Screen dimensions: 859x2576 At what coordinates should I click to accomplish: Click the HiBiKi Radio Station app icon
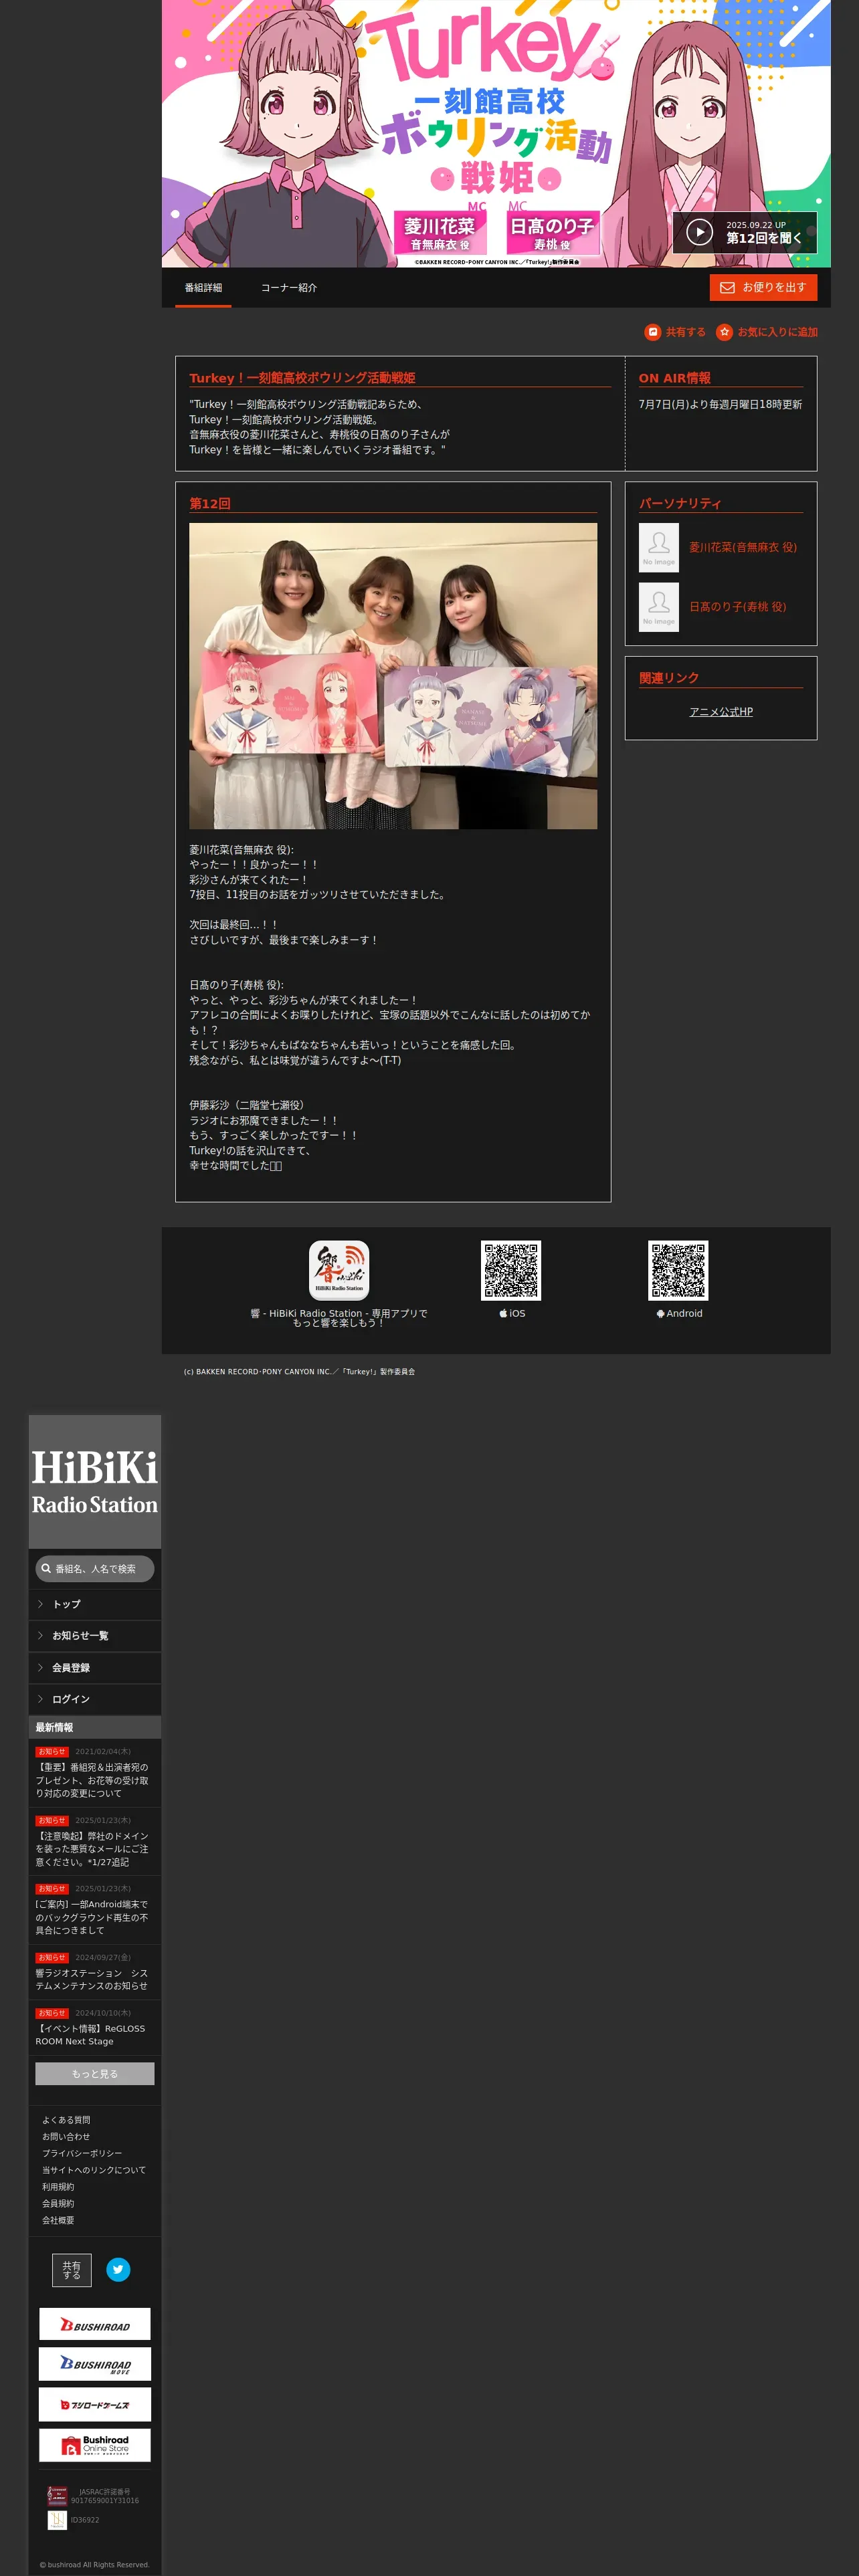tap(339, 1270)
